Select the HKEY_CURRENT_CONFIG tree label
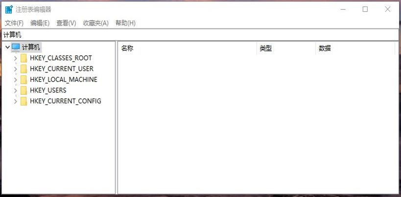Screen dimensions: 401x197 point(65,101)
